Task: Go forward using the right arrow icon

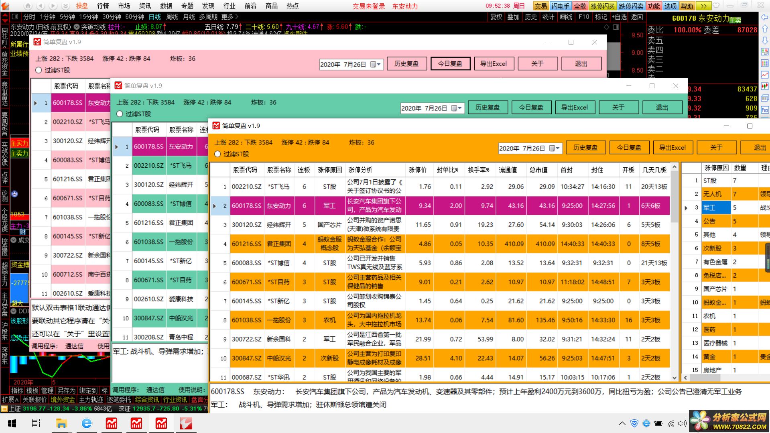Action: (x=53, y=6)
